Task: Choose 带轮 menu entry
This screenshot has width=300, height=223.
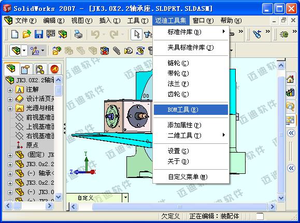Action: coord(191,73)
